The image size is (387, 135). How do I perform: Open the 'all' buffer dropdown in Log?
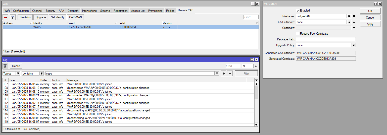(x=256, y=66)
